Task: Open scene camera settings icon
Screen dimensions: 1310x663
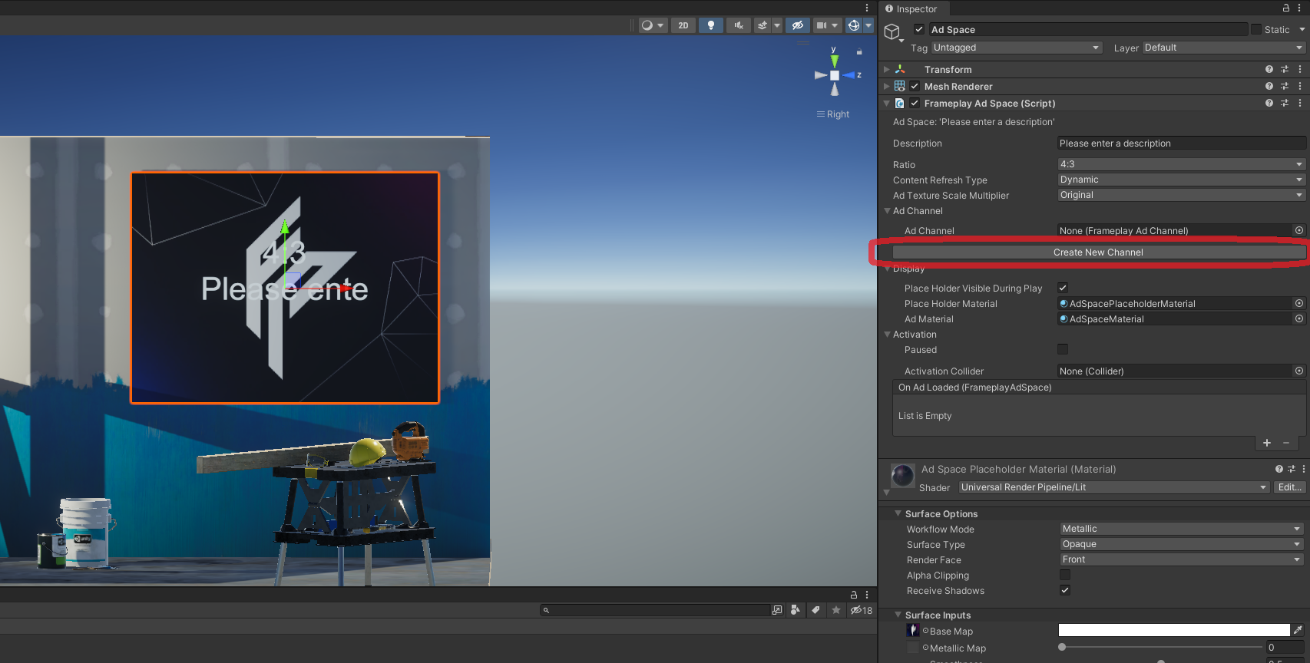Action: [x=827, y=25]
